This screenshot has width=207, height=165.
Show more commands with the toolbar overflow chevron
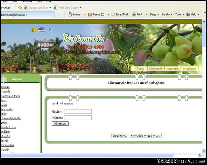tap(204, 12)
